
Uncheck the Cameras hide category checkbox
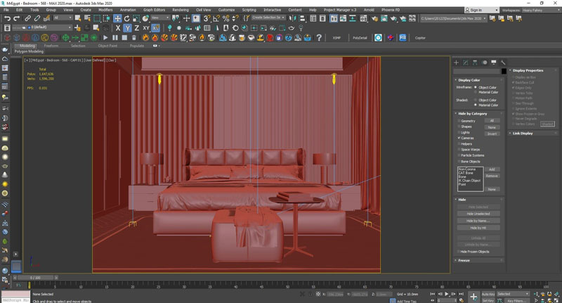click(x=459, y=138)
